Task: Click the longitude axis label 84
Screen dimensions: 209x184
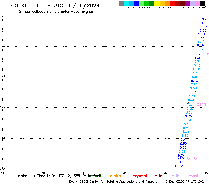Action: coord(125,173)
